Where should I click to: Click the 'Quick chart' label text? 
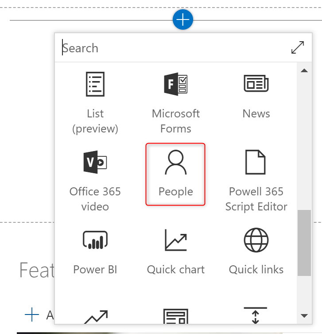[x=176, y=269]
